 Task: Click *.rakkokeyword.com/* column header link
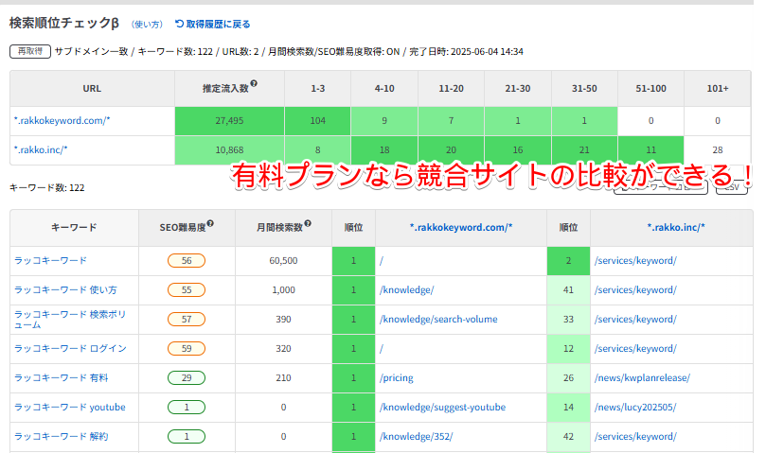461,228
